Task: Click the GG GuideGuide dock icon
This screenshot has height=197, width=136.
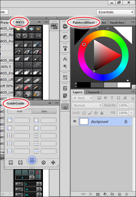Action: pos(65,107)
